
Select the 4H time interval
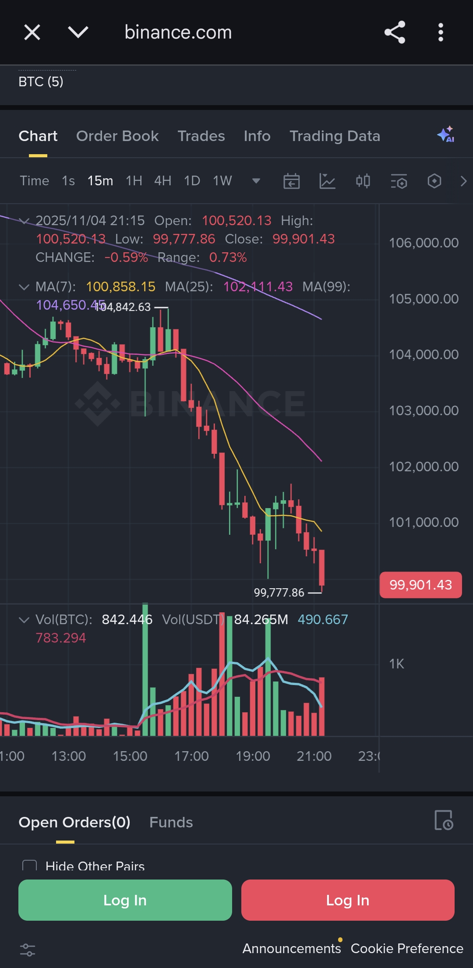click(162, 181)
